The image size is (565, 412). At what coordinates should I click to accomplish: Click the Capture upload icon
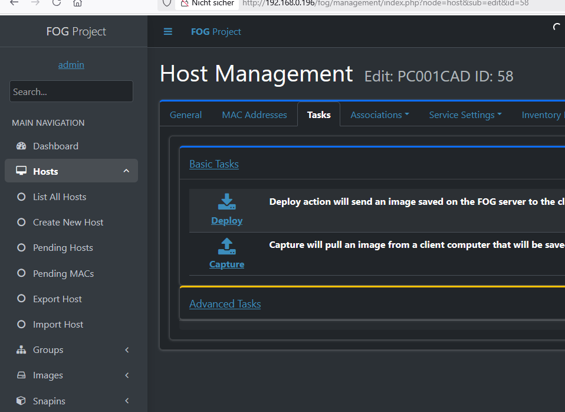tap(226, 246)
